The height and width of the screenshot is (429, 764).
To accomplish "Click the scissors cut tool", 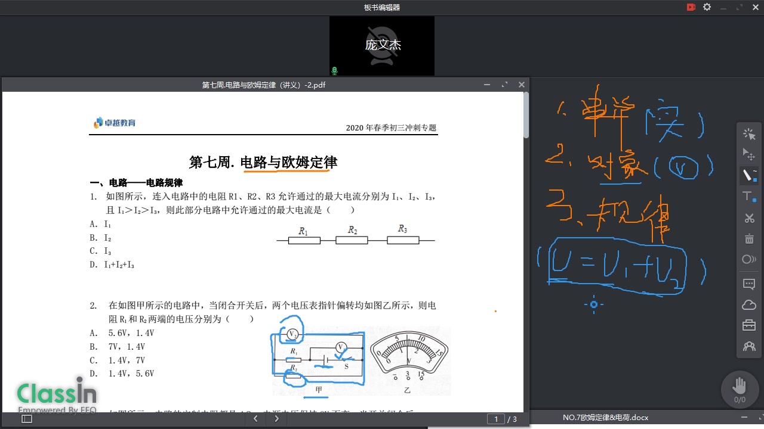I will click(748, 218).
